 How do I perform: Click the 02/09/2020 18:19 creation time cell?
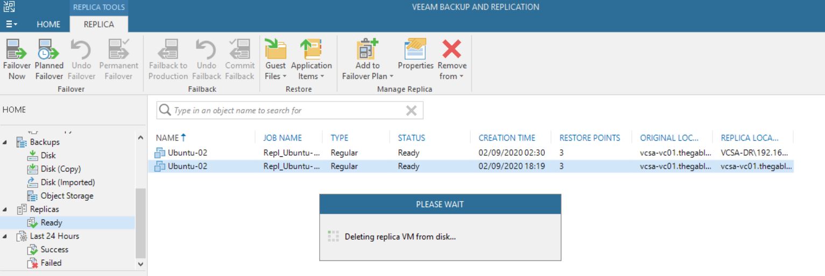click(x=512, y=166)
